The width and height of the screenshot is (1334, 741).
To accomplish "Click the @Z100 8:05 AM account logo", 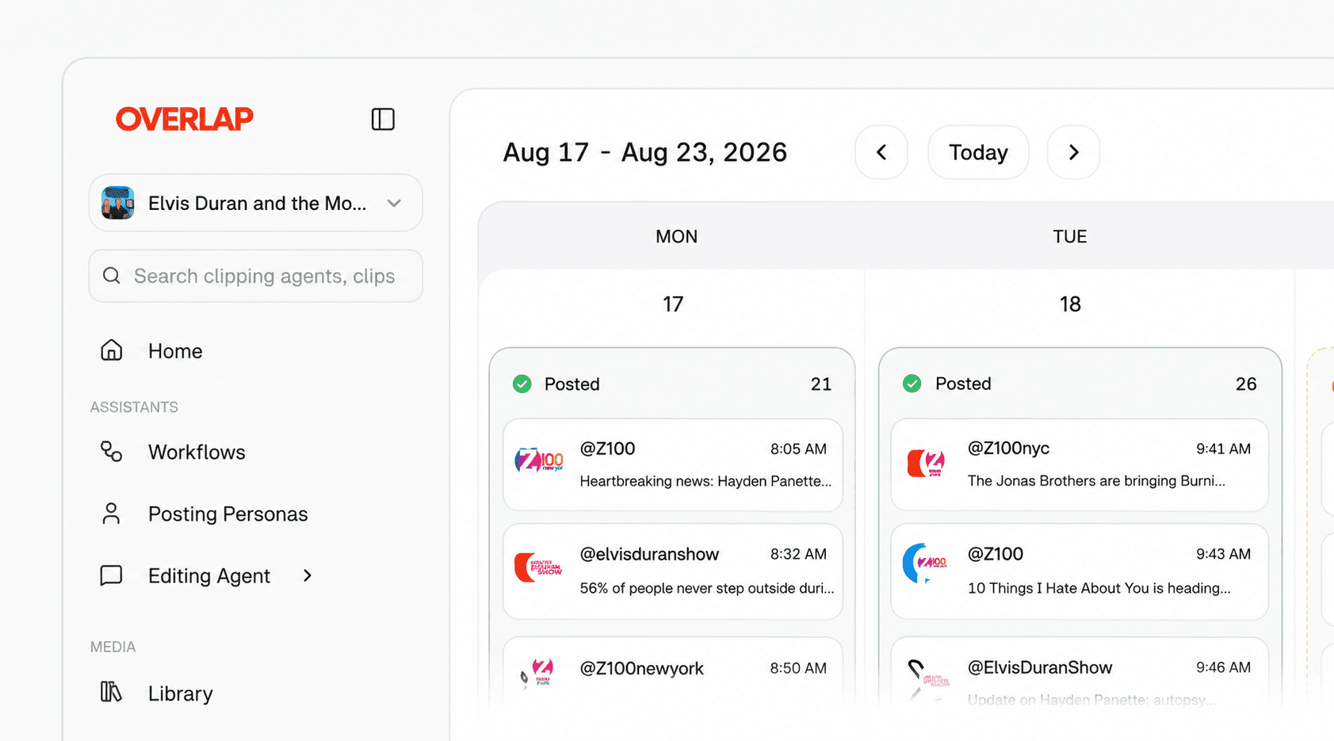I will [539, 460].
